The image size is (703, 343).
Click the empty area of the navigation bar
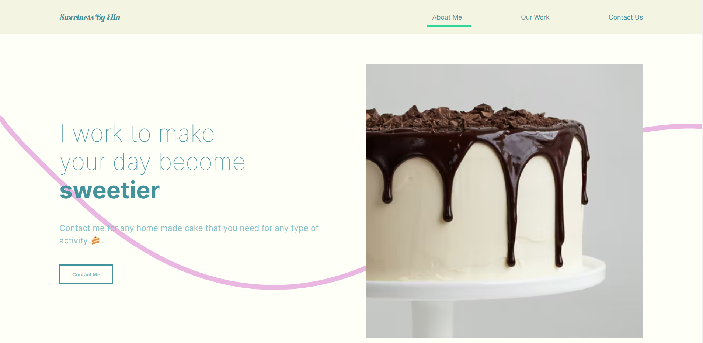(273, 17)
